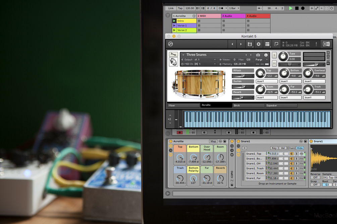The image size is (337, 224).
Task: Click the Attack slider in Kontakt
Action: [x=243, y=76]
